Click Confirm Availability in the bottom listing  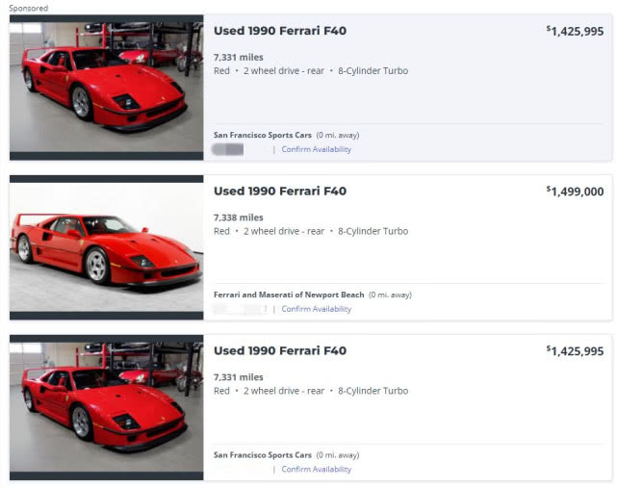[x=316, y=469]
